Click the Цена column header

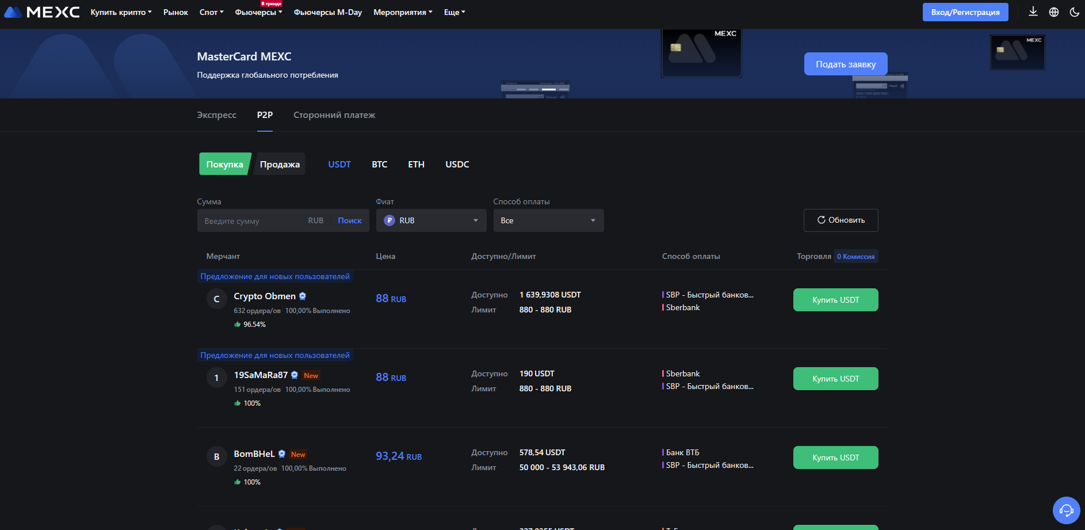tap(385, 257)
